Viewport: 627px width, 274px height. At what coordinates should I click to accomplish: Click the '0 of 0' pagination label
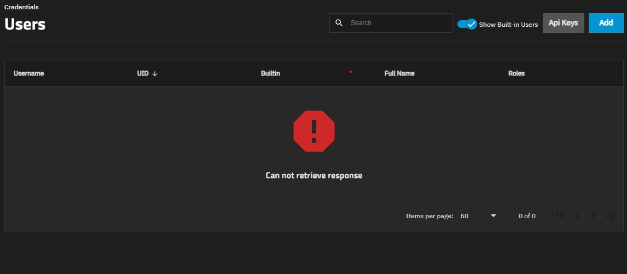coord(527,216)
